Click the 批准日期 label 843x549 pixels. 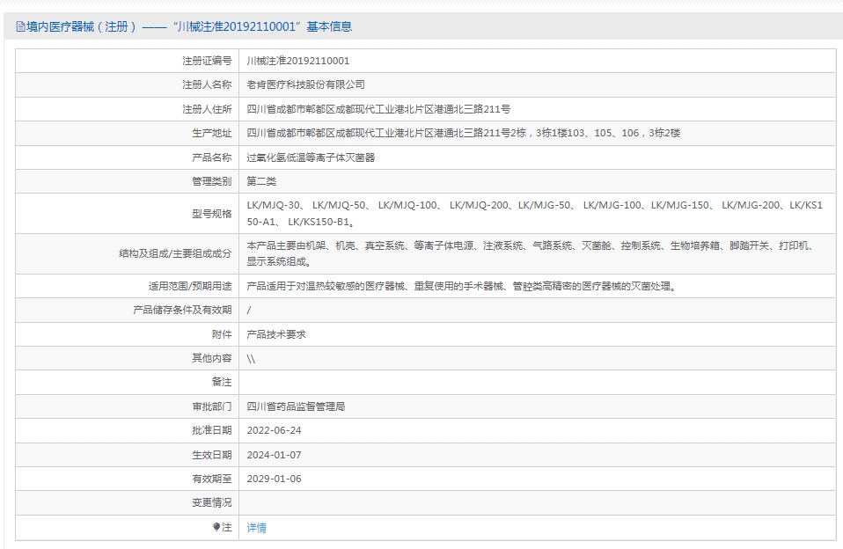tap(212, 430)
